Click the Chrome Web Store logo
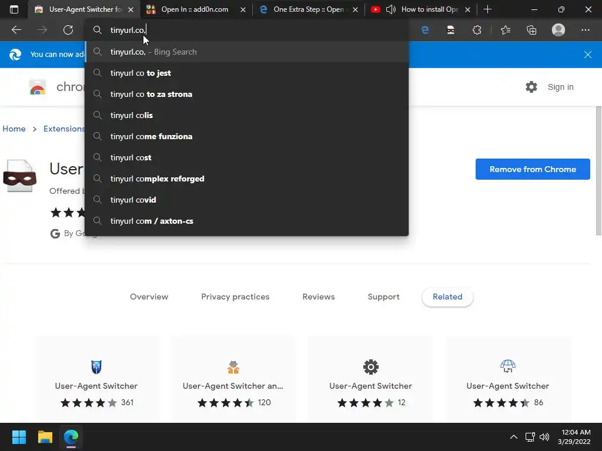This screenshot has height=451, width=602. [x=38, y=87]
